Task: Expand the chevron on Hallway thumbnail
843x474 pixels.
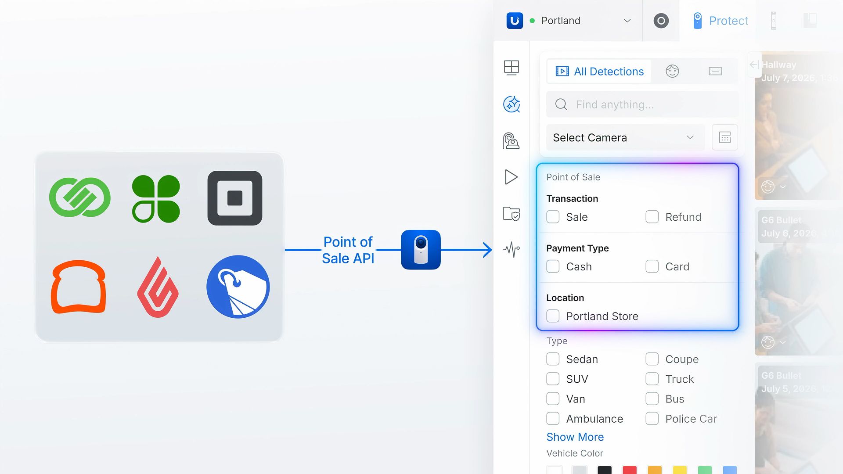Action: click(783, 187)
